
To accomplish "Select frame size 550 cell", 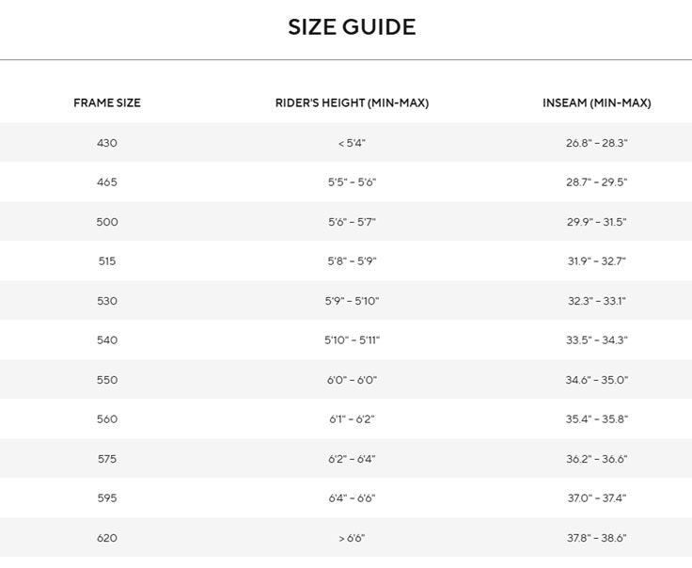I will point(107,380).
